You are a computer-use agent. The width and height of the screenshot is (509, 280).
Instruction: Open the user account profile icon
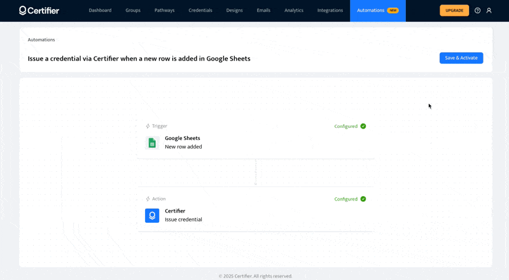tap(489, 11)
